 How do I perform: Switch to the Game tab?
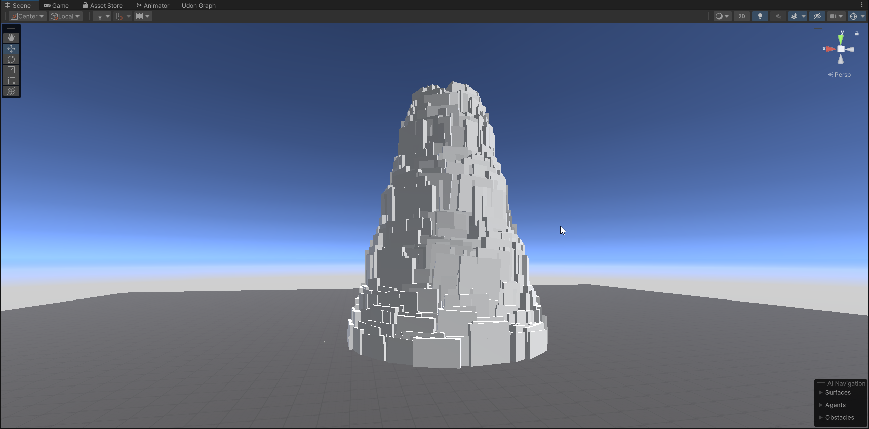(56, 5)
